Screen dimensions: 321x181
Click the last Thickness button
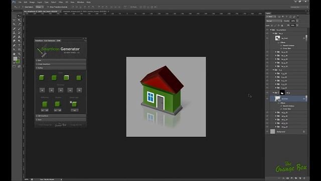click(x=79, y=90)
